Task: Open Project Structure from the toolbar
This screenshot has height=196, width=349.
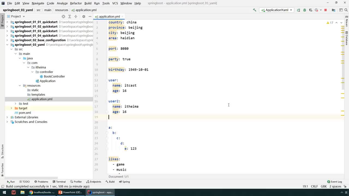Action: point(333,10)
